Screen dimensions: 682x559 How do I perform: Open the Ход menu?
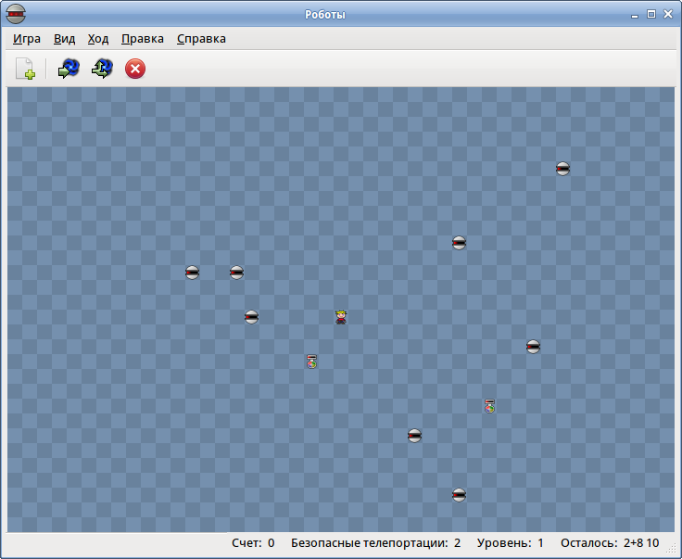[98, 39]
